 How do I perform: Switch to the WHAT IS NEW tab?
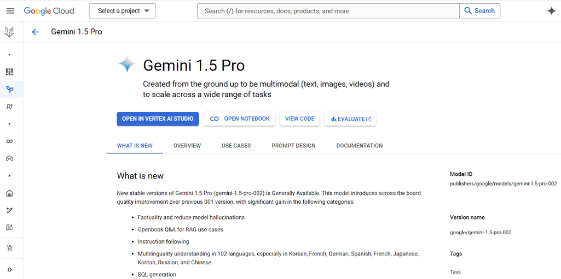135,146
